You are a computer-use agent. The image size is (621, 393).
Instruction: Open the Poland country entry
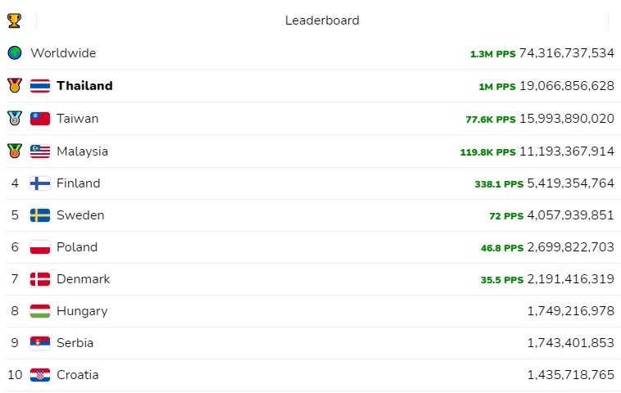click(x=77, y=247)
